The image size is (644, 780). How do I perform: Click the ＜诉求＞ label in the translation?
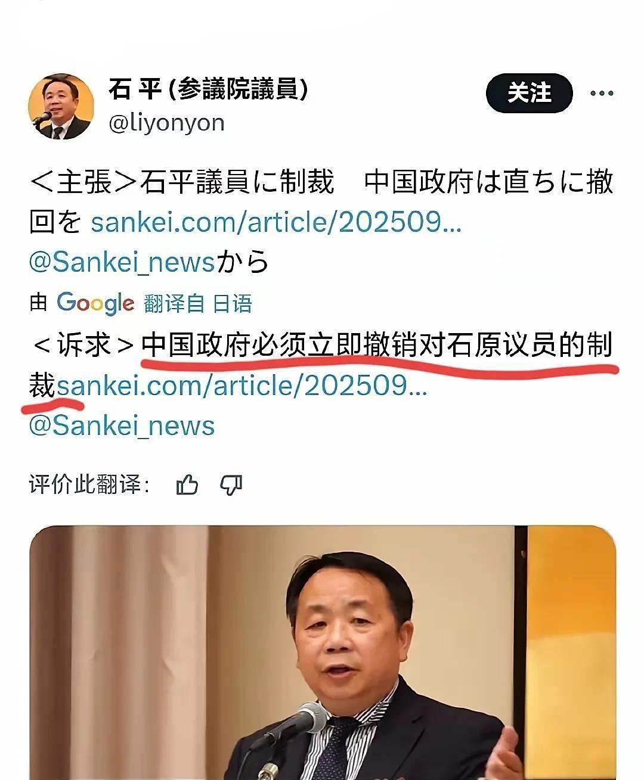83,345
